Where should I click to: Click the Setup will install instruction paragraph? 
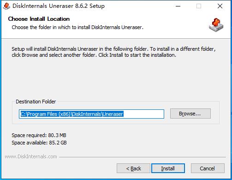coord(113,52)
